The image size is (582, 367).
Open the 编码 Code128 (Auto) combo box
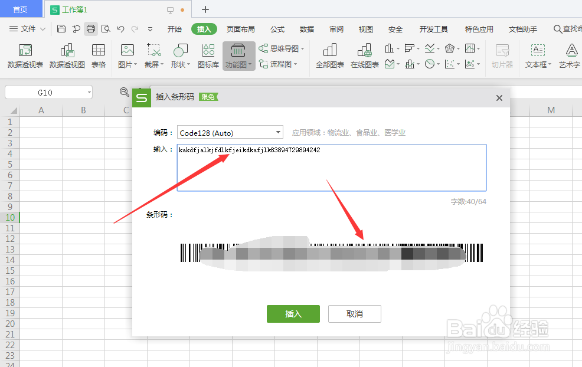point(230,133)
